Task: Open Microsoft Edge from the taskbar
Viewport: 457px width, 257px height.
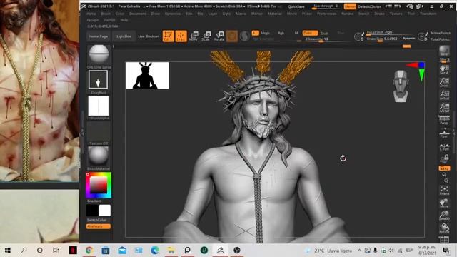Action: (155, 251)
